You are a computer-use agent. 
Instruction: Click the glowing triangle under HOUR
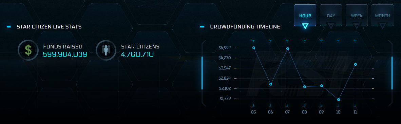305,26
